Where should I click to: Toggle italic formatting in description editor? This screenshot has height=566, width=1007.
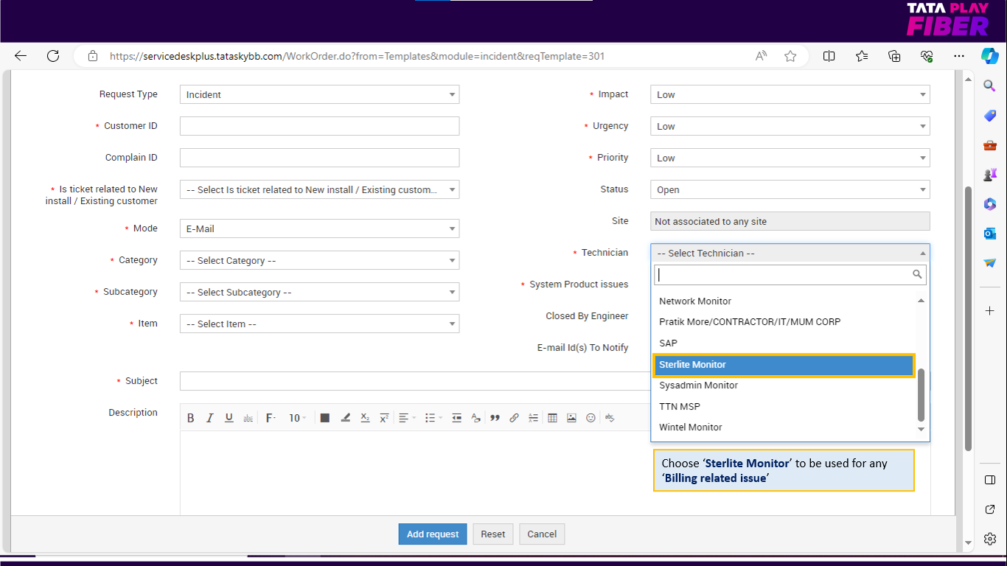[x=209, y=418]
